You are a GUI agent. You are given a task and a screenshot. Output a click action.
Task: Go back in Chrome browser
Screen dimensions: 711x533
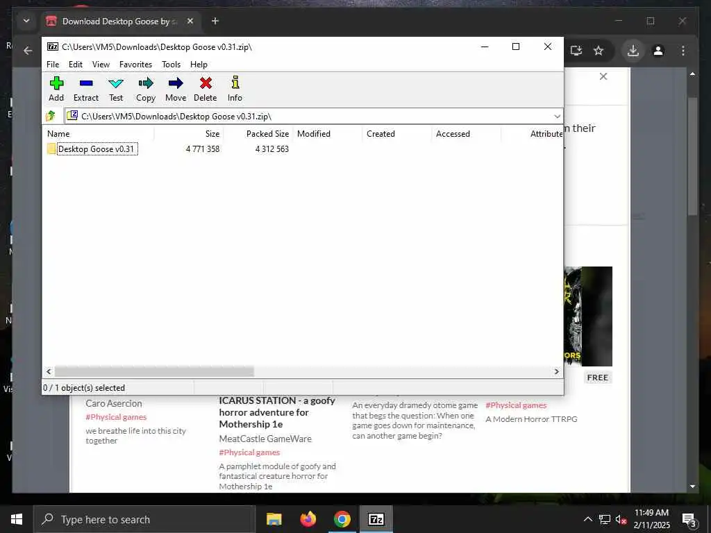28,51
